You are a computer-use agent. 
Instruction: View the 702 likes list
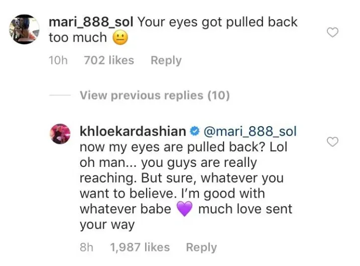coord(109,60)
